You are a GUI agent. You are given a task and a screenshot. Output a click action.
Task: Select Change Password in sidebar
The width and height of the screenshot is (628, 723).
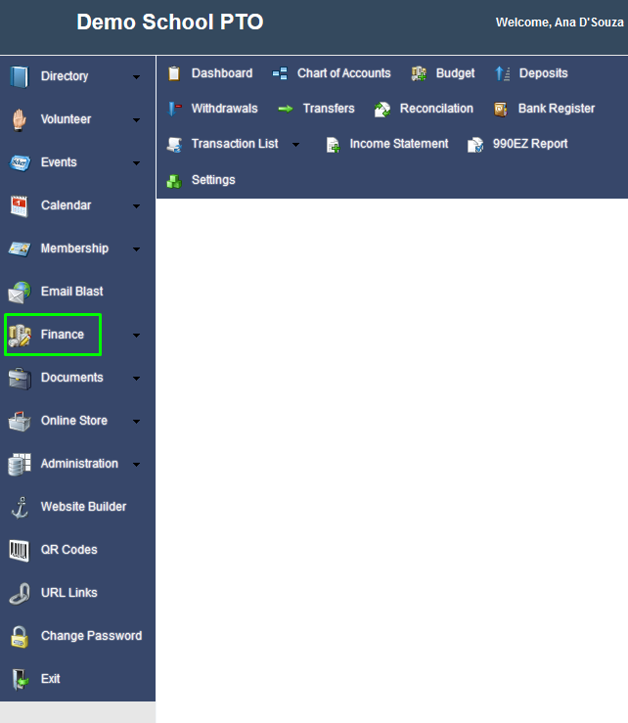pos(91,636)
